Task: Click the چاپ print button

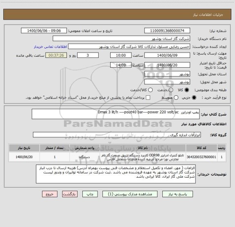Action: point(90,194)
